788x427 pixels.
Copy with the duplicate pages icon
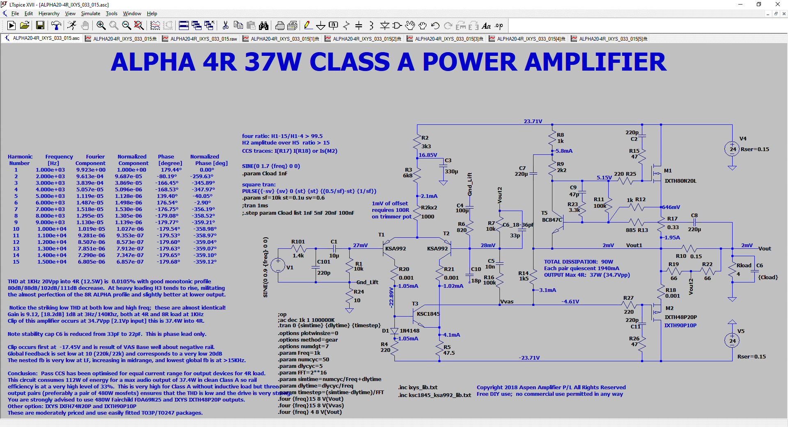click(x=238, y=26)
